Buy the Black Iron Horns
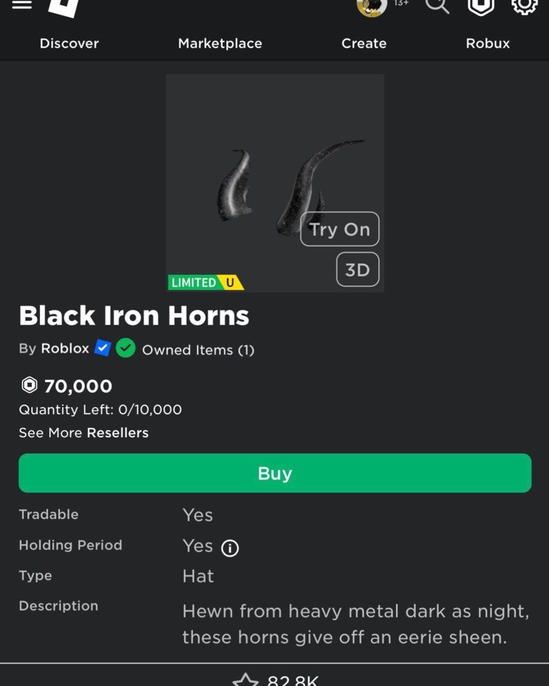549x686 pixels. [274, 473]
